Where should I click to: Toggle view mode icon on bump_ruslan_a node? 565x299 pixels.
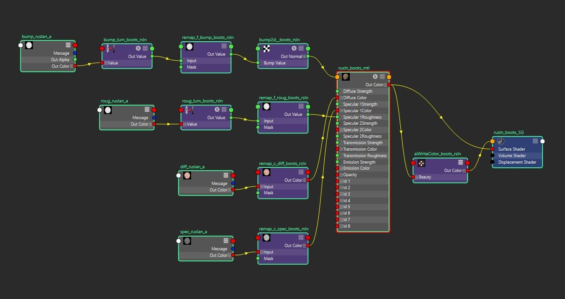68,45
